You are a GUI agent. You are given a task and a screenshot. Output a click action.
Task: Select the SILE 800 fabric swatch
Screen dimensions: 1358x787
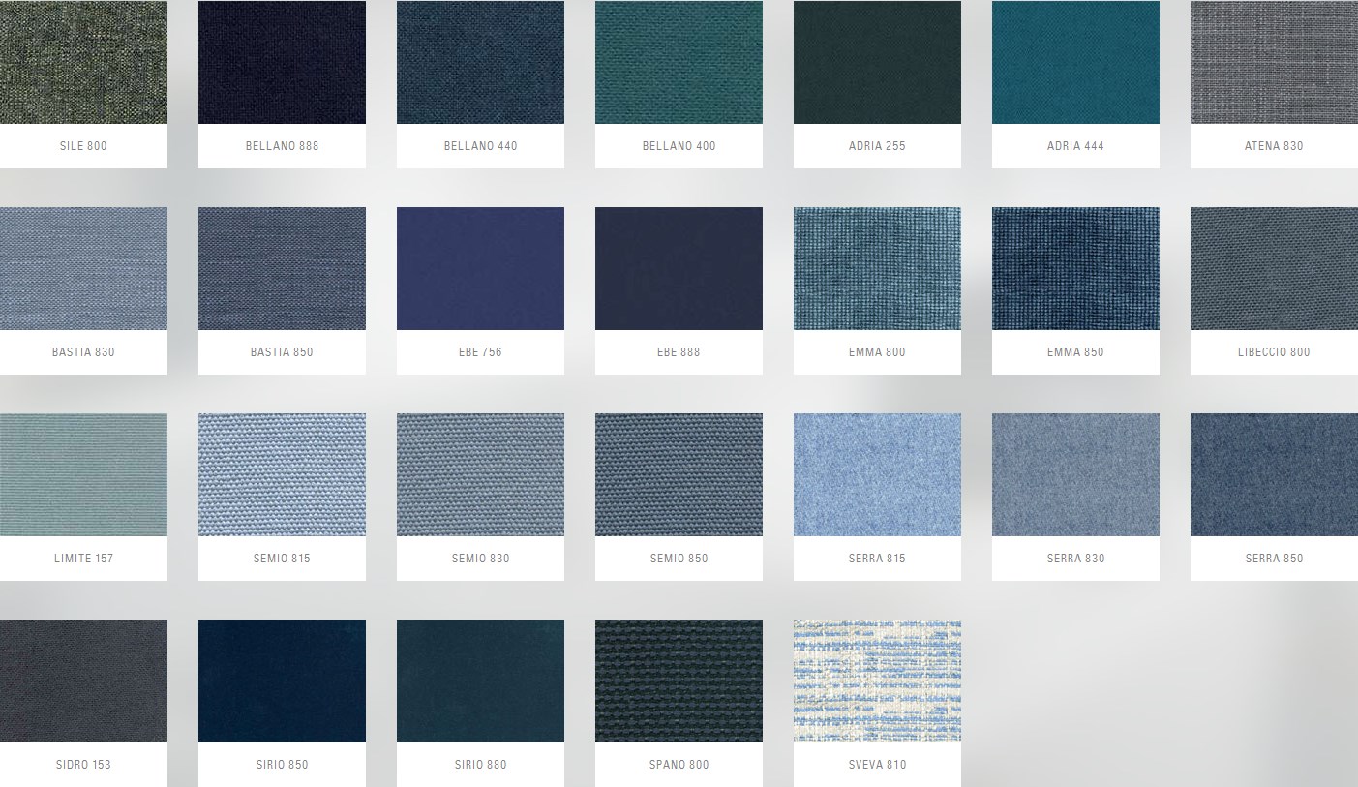click(83, 62)
